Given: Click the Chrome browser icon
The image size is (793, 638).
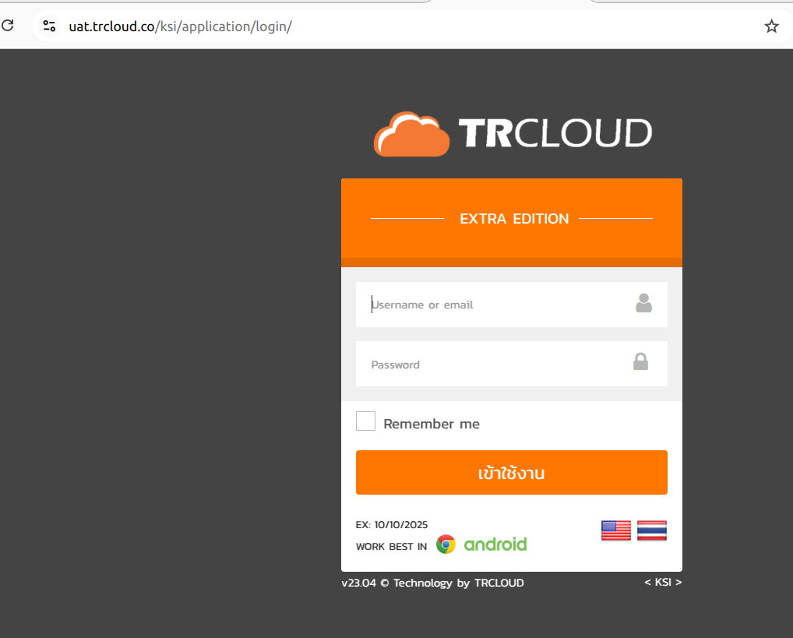Looking at the screenshot, I should coord(446,545).
